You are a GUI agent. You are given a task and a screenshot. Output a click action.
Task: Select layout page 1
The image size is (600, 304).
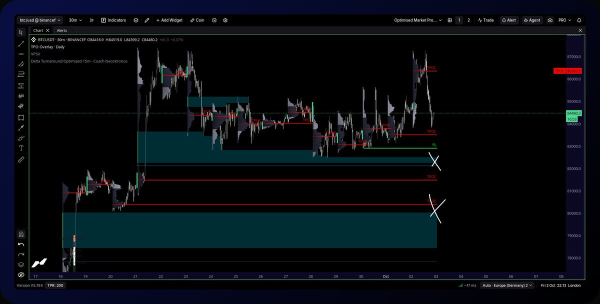pos(459,20)
